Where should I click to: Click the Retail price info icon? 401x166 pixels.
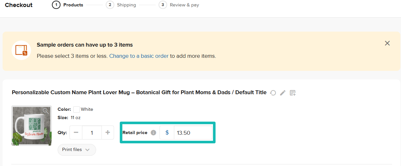[153, 132]
